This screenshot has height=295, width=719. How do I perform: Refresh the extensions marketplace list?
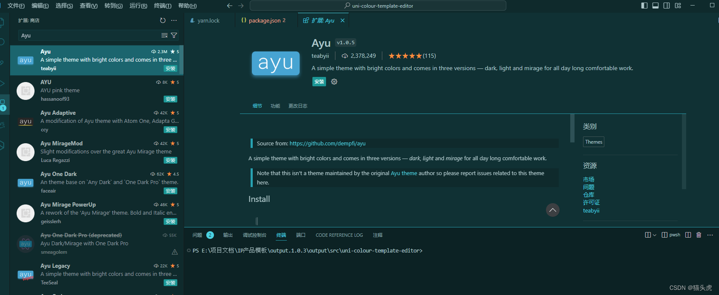(x=162, y=20)
